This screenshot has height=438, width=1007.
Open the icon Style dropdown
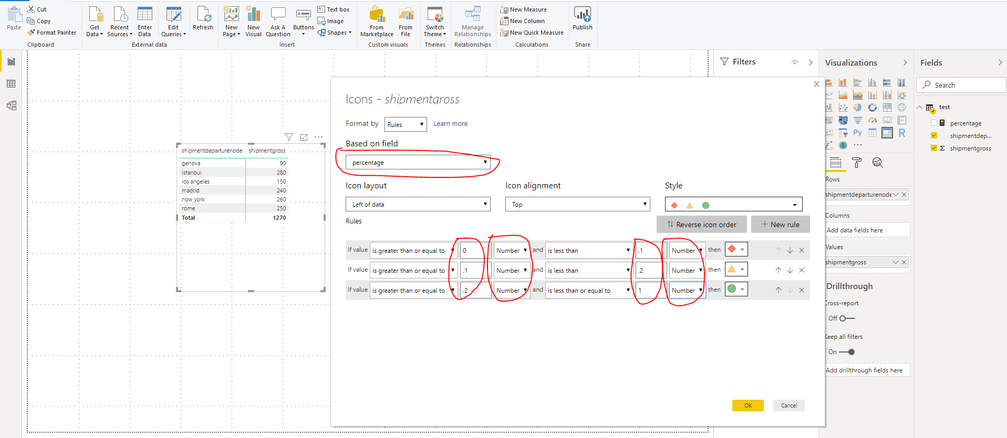(x=733, y=205)
